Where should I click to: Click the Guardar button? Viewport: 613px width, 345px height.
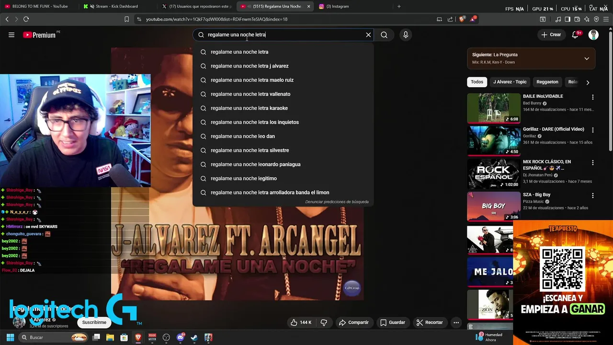(x=393, y=322)
